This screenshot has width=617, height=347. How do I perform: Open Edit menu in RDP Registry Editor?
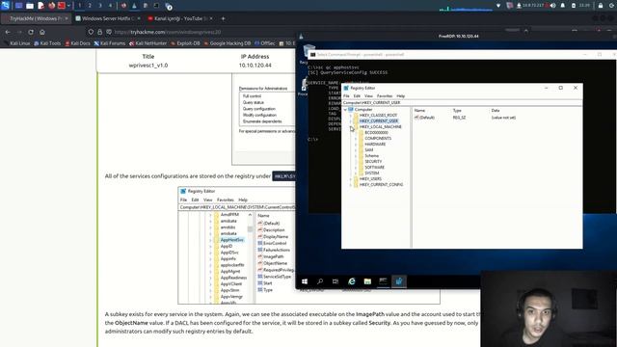pyautogui.click(x=357, y=96)
